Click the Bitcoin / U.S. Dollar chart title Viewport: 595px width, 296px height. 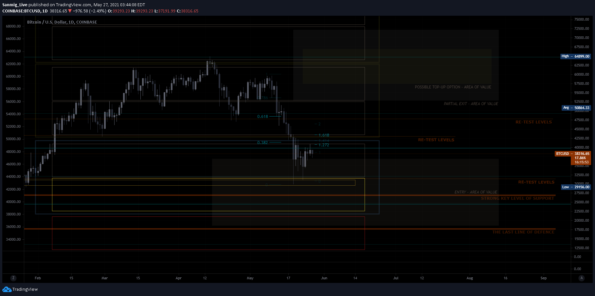click(62, 22)
